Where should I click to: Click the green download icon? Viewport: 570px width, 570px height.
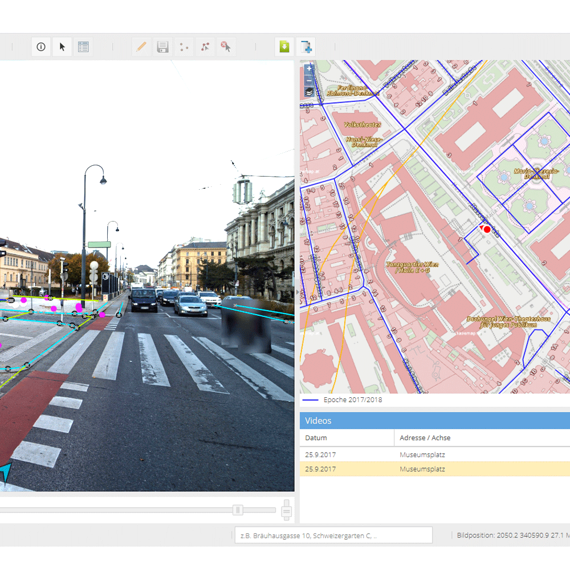coord(284,47)
